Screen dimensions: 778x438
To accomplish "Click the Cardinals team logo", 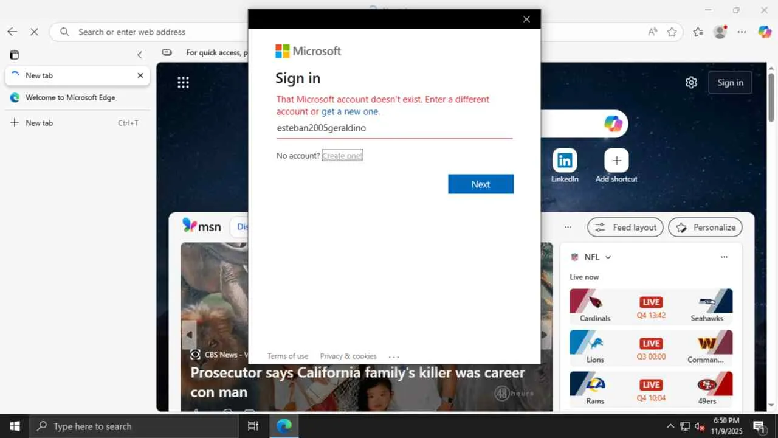I will pyautogui.click(x=595, y=301).
